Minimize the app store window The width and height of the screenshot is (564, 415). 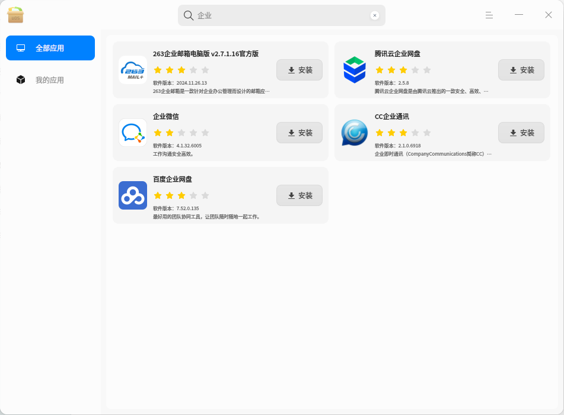[x=519, y=15]
